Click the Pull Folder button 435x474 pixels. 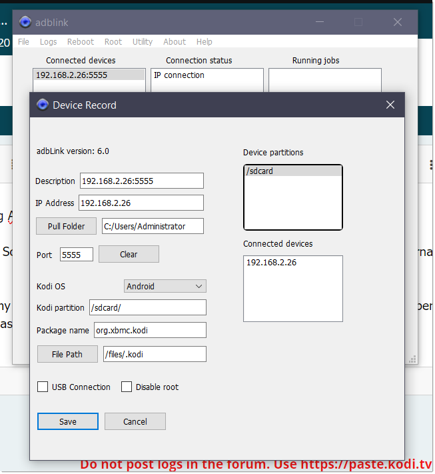[66, 226]
